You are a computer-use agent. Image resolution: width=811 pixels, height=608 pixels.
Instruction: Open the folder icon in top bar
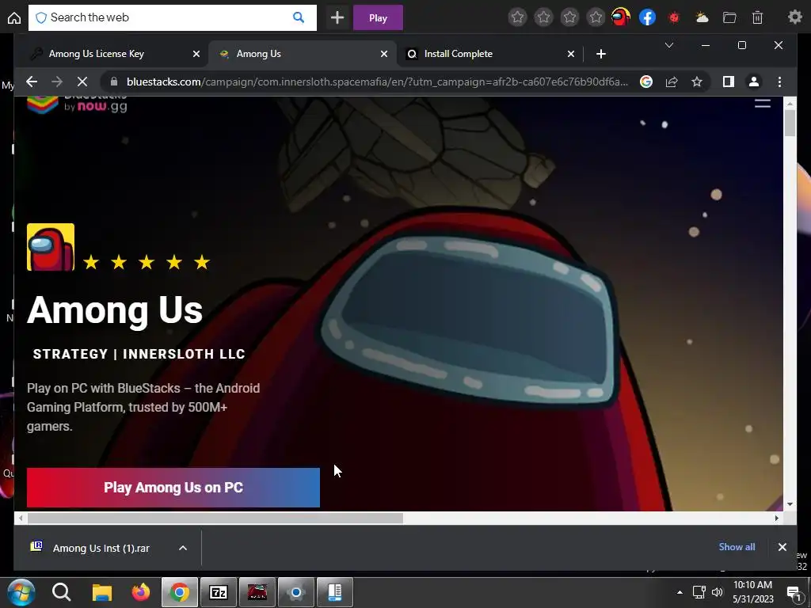729,18
